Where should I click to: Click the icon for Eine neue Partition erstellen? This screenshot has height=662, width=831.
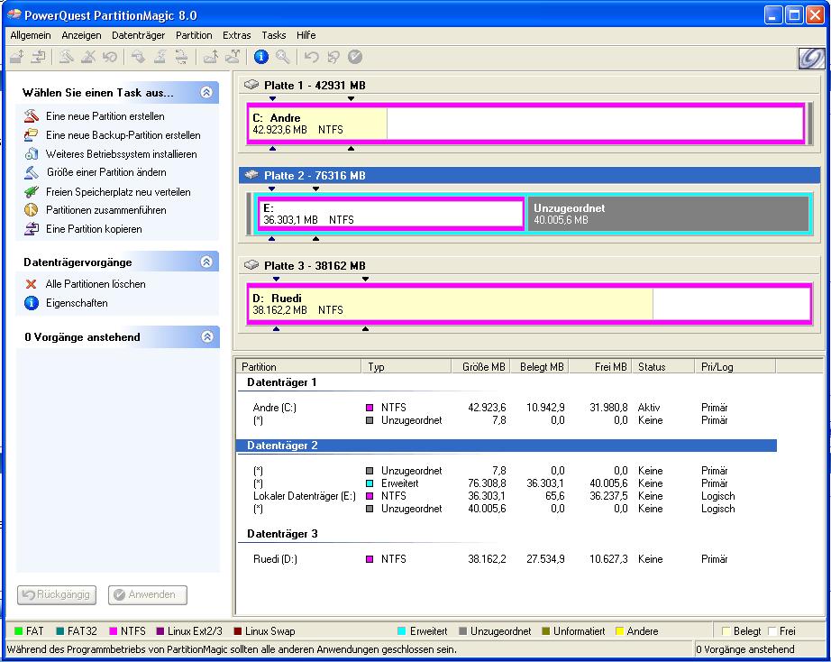[32, 115]
